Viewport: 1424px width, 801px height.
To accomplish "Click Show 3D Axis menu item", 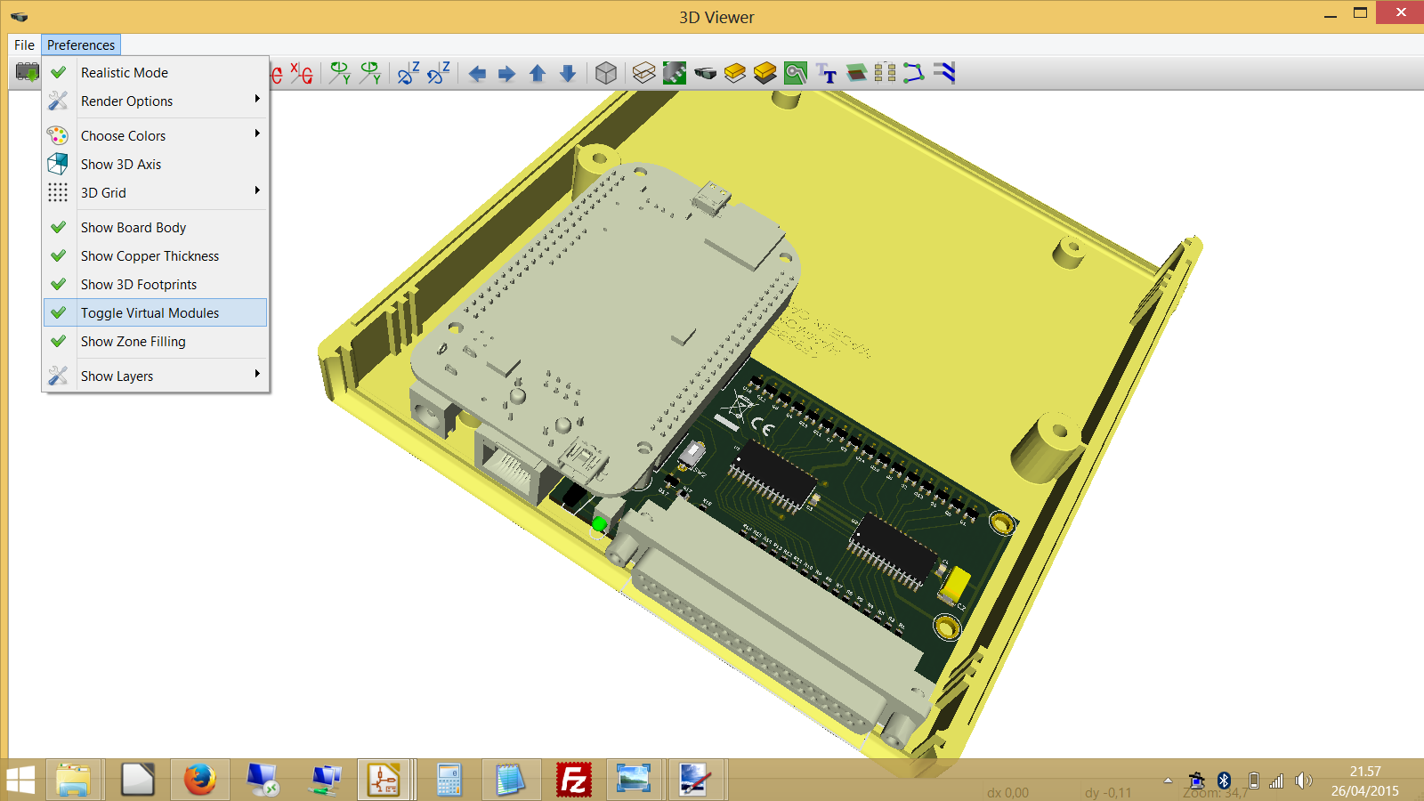I will tap(121, 165).
